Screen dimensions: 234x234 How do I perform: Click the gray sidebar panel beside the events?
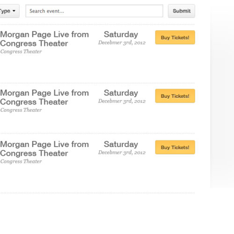coord(222,94)
